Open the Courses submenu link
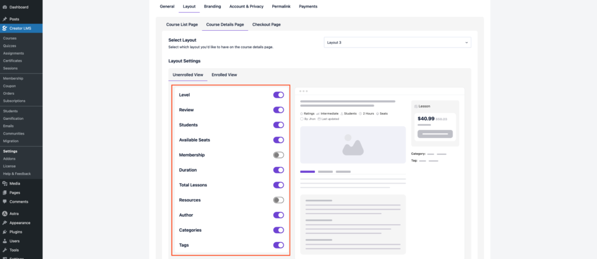The image size is (597, 259). pos(10,38)
